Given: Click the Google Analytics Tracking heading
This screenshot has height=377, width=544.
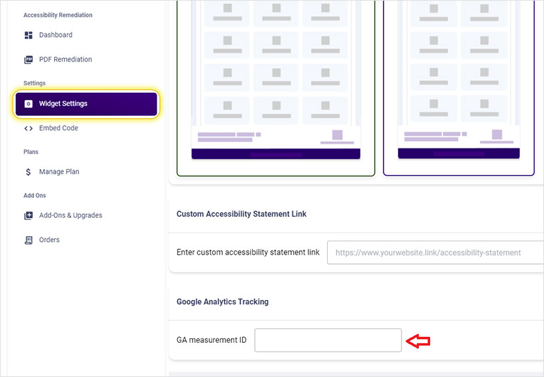Looking at the screenshot, I should pos(222,302).
